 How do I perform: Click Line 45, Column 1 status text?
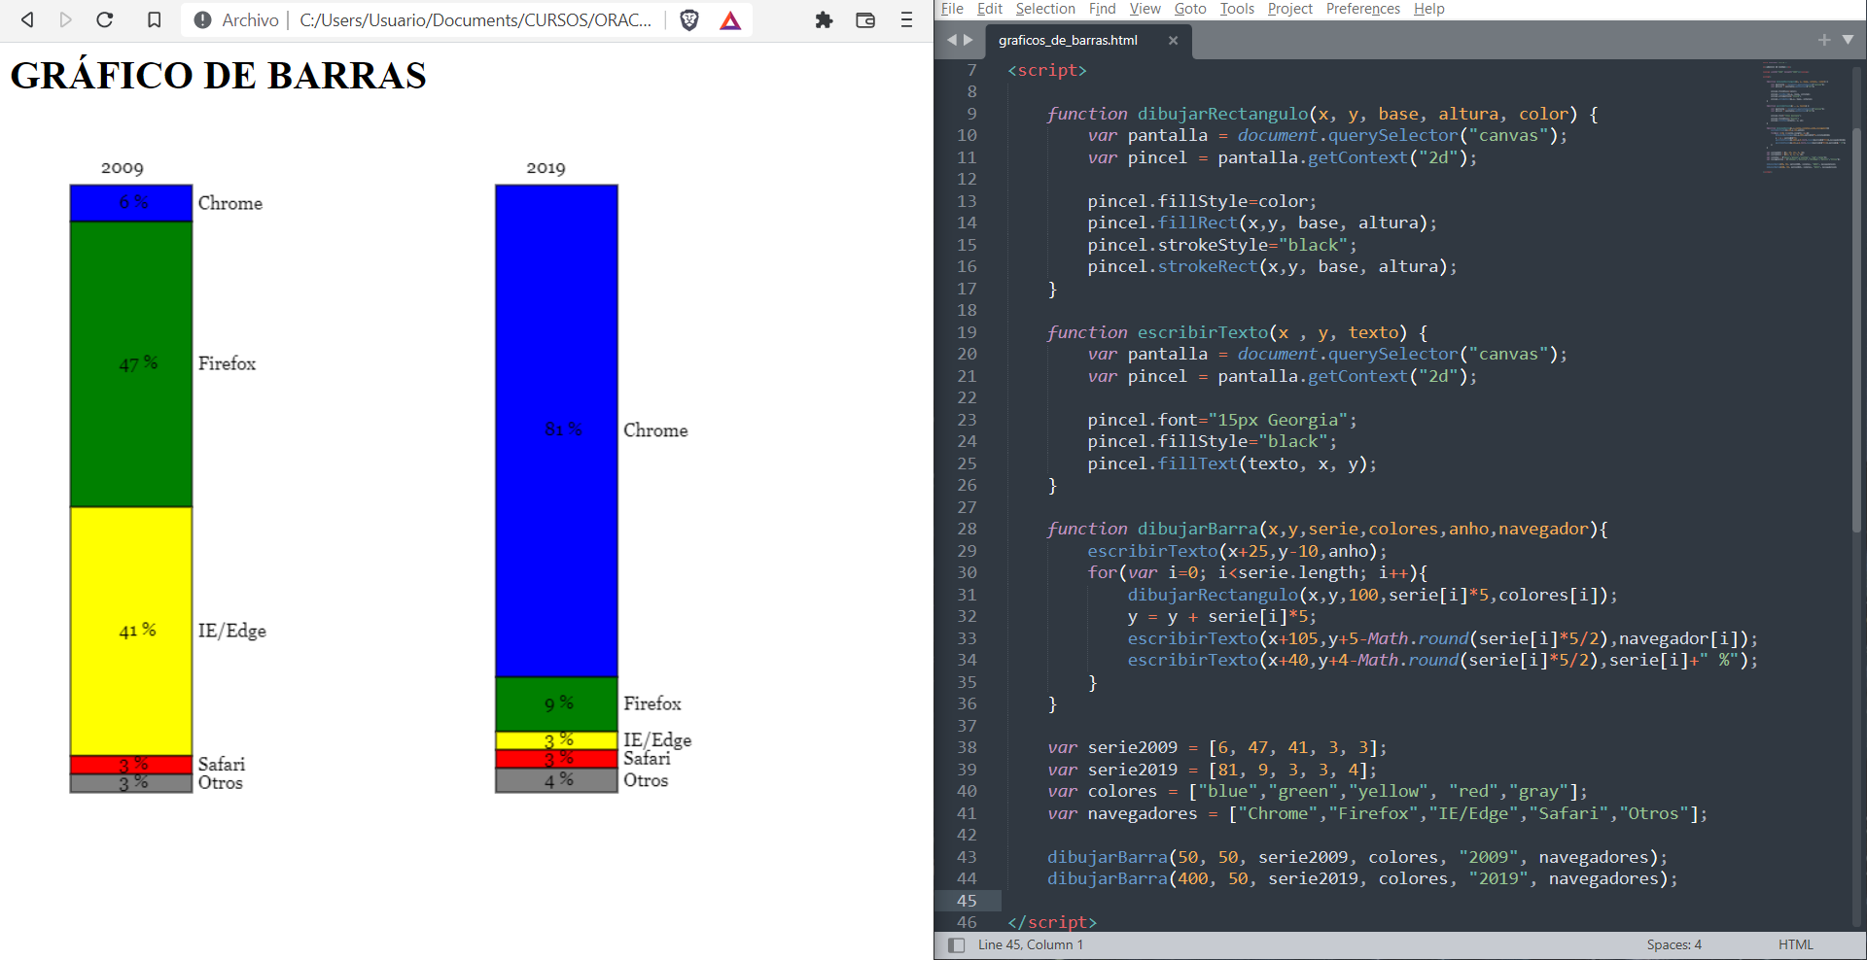pyautogui.click(x=1030, y=944)
